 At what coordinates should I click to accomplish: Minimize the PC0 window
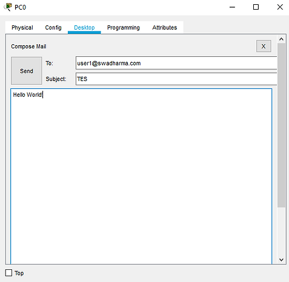click(x=232, y=7)
